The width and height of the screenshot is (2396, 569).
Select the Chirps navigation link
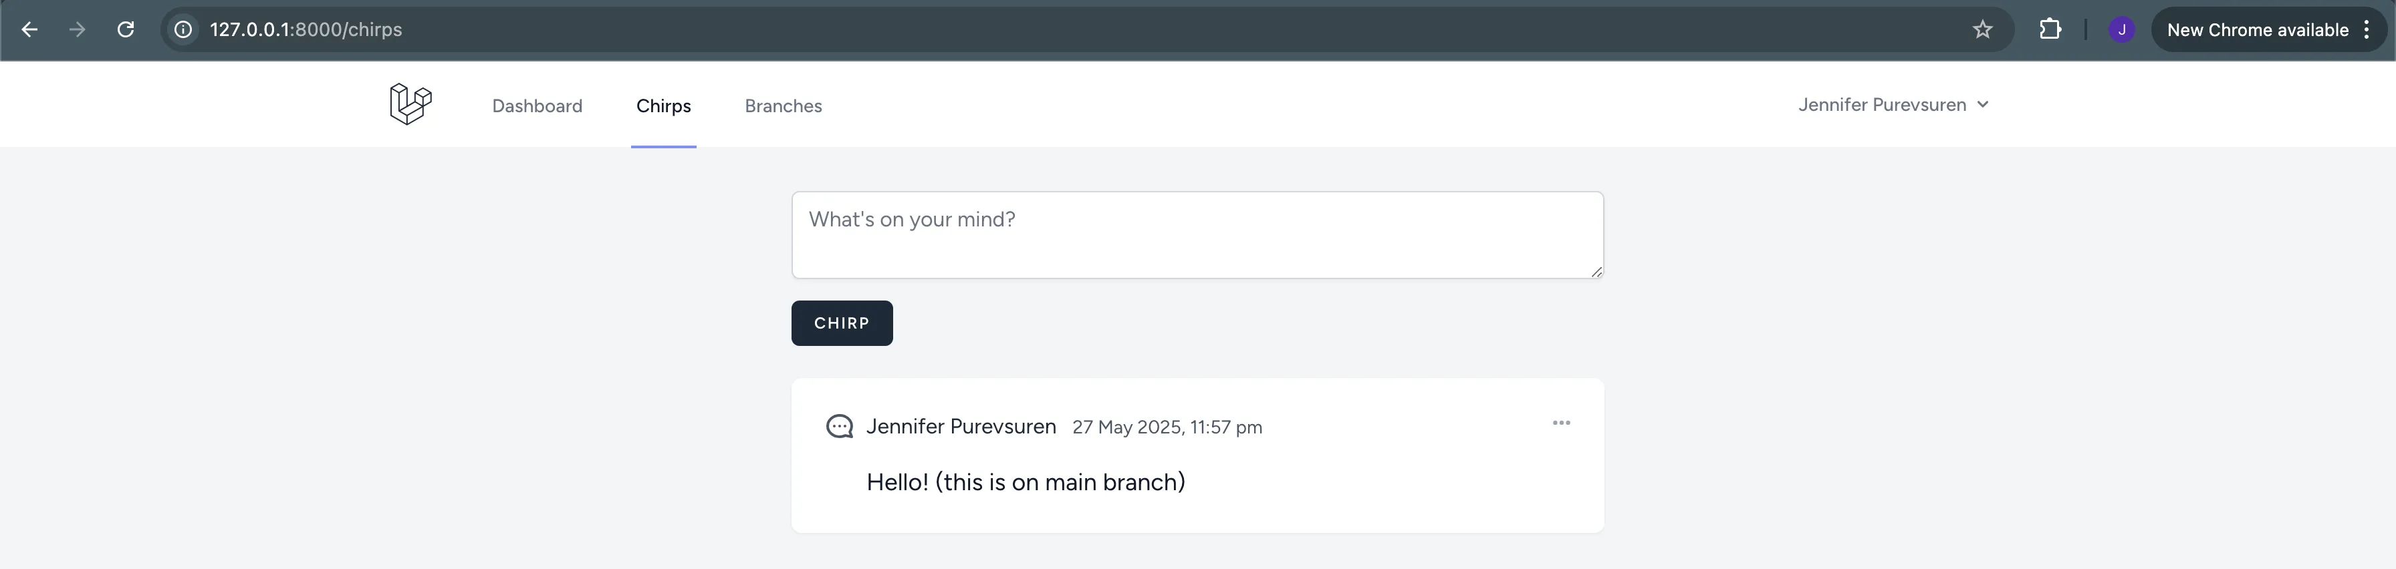tap(663, 105)
